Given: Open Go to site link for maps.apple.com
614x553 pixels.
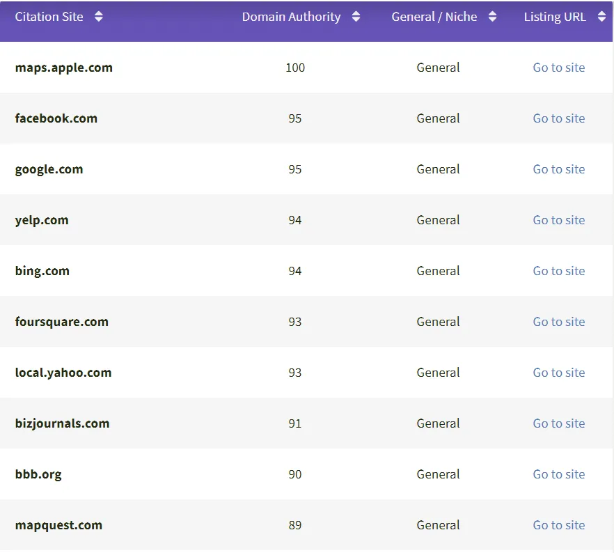Looking at the screenshot, I should 558,68.
